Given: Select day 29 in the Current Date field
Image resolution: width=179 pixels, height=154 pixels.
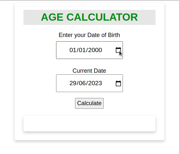Looking at the screenshot, I should pyautogui.click(x=72, y=83).
